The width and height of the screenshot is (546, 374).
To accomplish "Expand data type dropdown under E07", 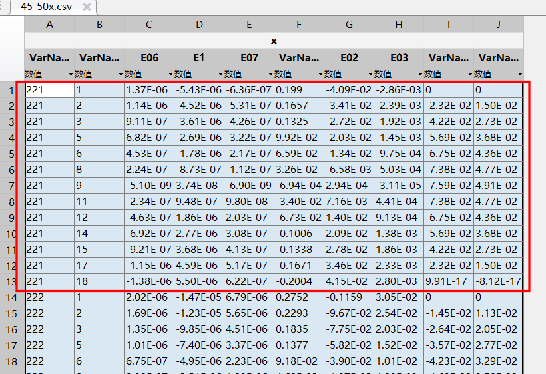I will pyautogui.click(x=270, y=74).
